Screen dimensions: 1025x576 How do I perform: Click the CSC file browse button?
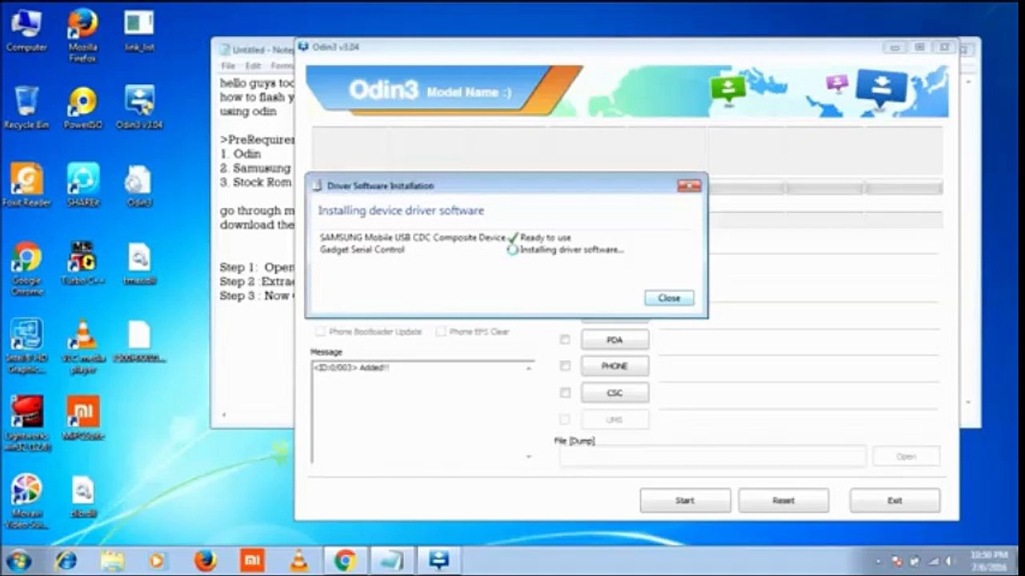[x=615, y=393]
